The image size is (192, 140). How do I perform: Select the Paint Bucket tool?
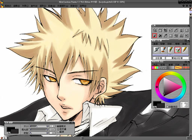[x=160, y=36]
